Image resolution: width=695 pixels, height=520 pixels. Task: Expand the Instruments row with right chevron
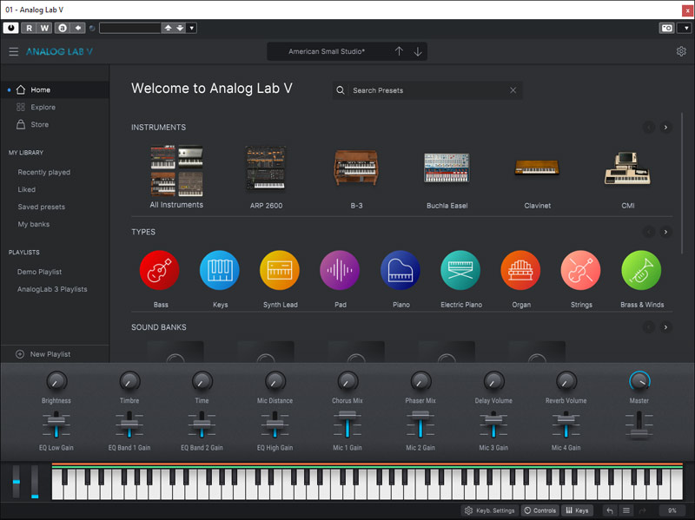coord(666,128)
